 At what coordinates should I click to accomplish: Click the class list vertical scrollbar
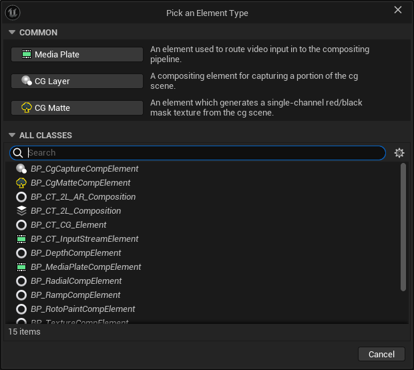[403, 227]
